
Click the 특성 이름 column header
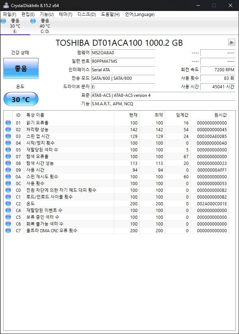(69, 115)
